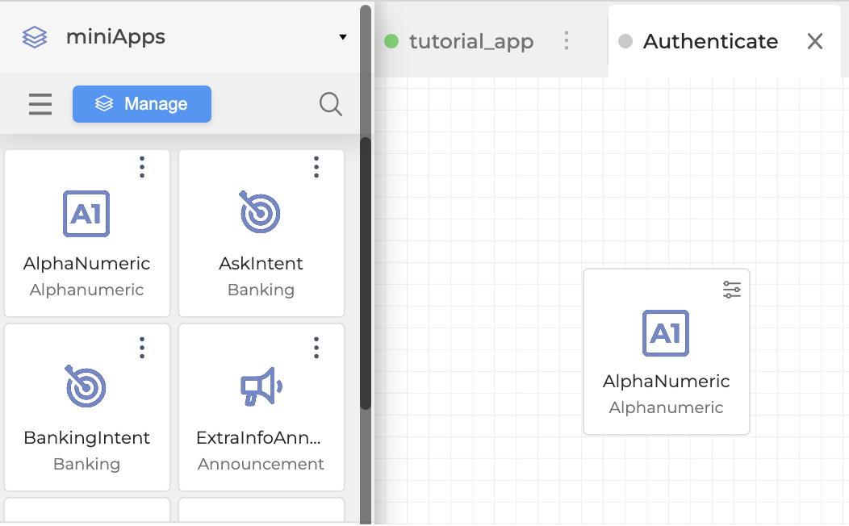This screenshot has height=526, width=849.
Task: Open settings sliders icon on canvas node
Action: (731, 290)
